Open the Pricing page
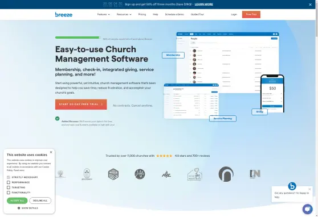This screenshot has height=217, width=318. point(142,14)
